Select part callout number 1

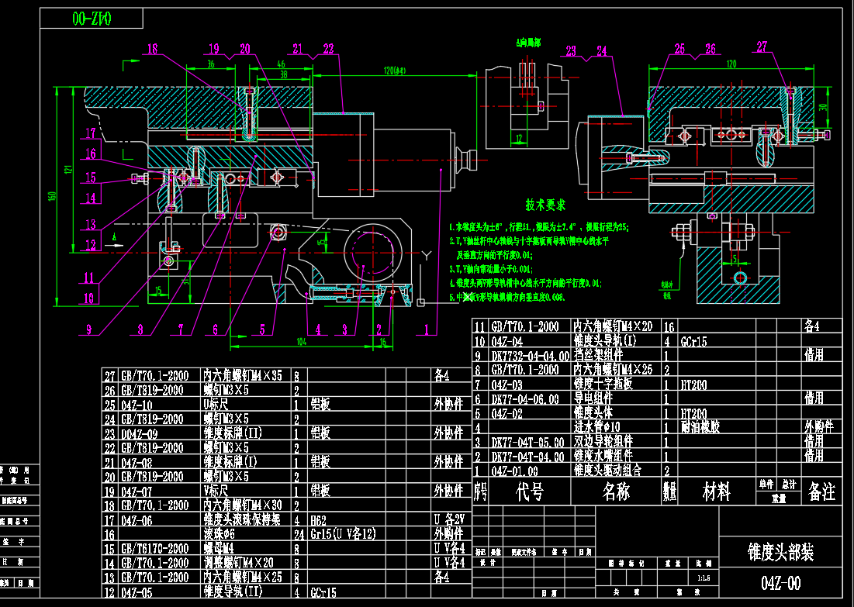[426, 329]
